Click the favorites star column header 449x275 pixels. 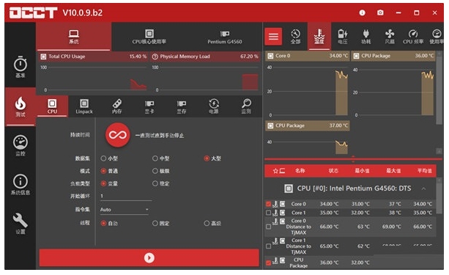point(275,171)
